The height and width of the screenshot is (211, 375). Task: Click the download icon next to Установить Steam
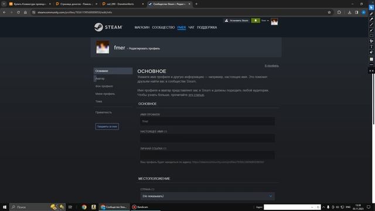(x=227, y=21)
